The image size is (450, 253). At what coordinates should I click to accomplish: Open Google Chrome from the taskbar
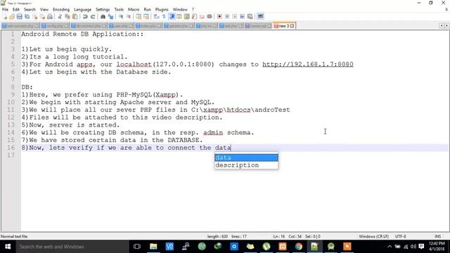pos(298,247)
